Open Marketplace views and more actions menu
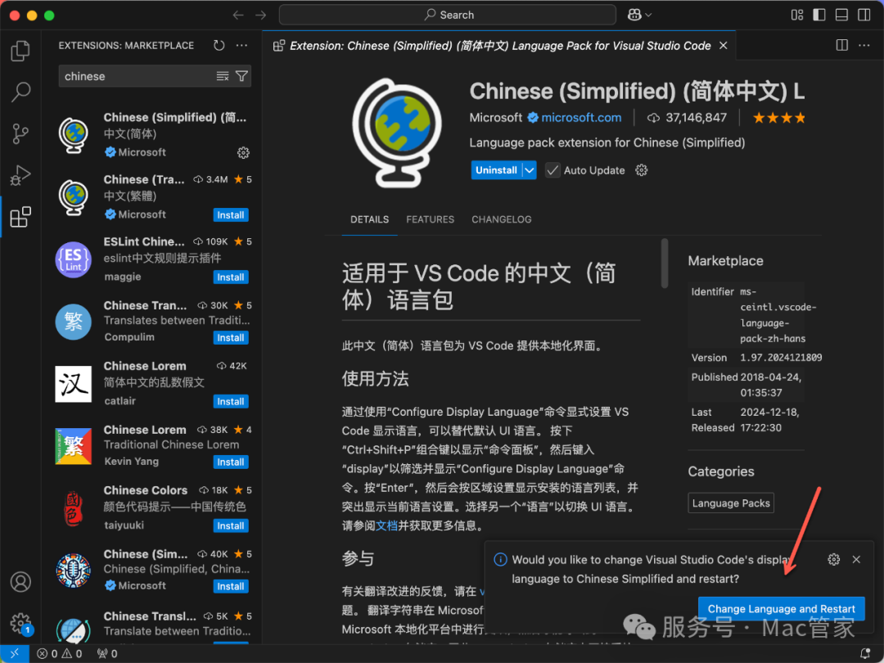The image size is (884, 663). [x=241, y=45]
